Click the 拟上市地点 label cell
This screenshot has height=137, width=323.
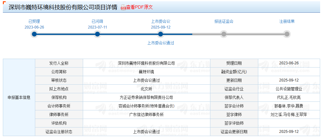click(59, 89)
